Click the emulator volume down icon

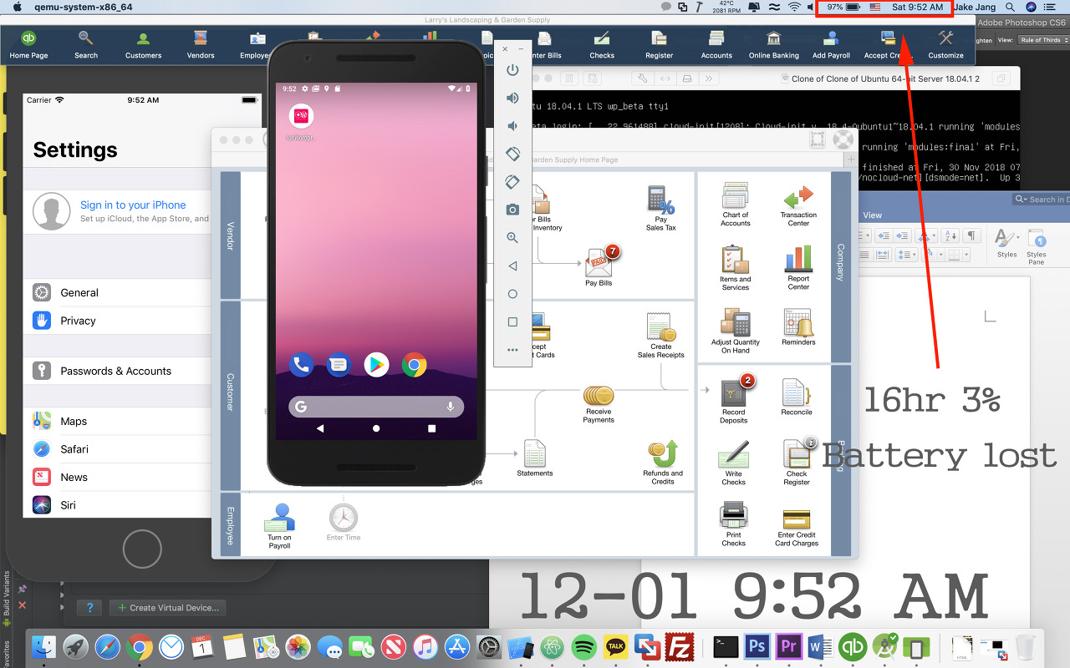[x=512, y=126]
